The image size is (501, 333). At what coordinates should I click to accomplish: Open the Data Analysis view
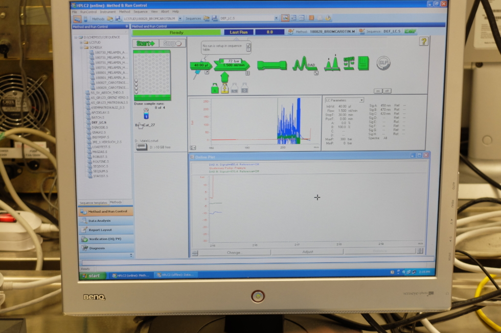click(x=106, y=220)
